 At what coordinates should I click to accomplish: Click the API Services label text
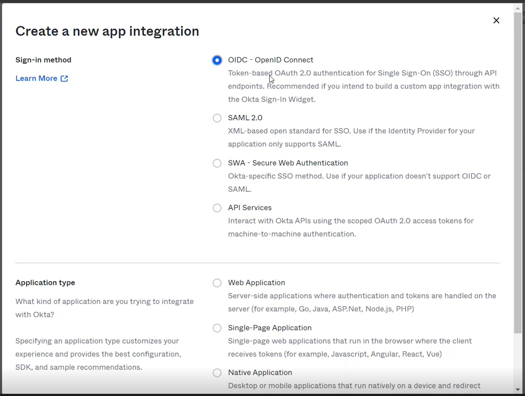pos(250,208)
